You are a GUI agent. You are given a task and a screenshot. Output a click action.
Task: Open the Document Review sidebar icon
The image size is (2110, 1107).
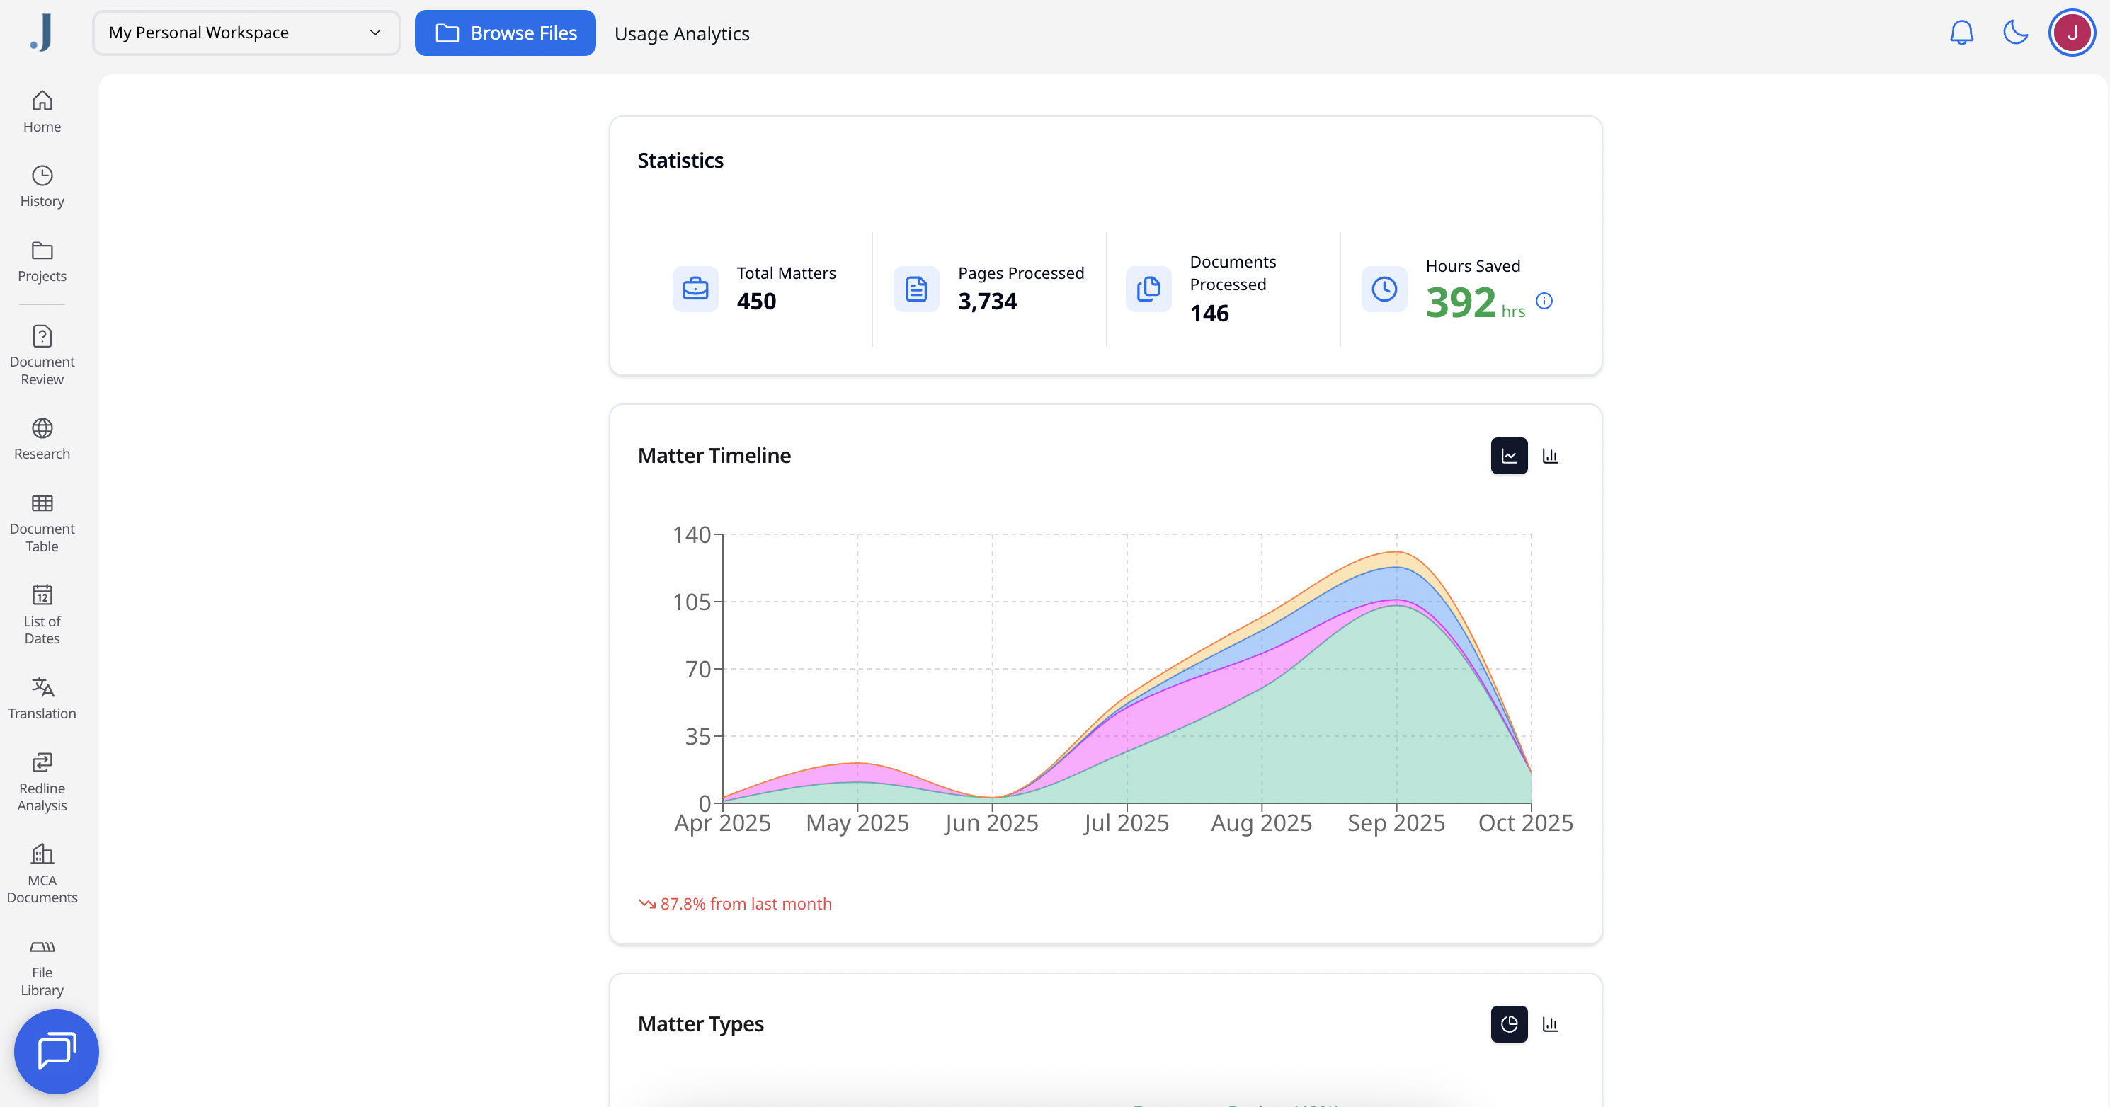coord(42,336)
